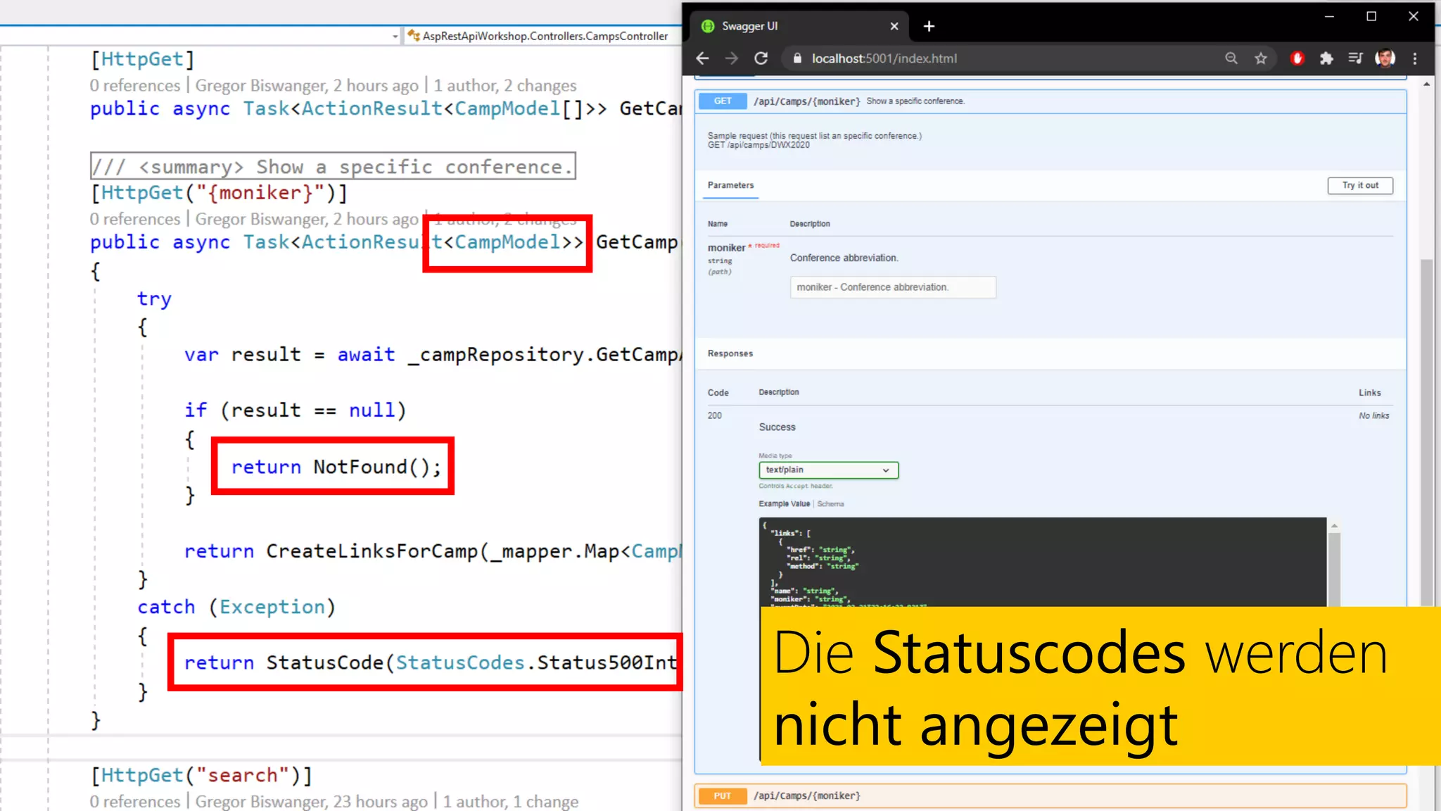1441x811 pixels.
Task: Open the dropdown arrow left of CampsController
Action: [395, 37]
